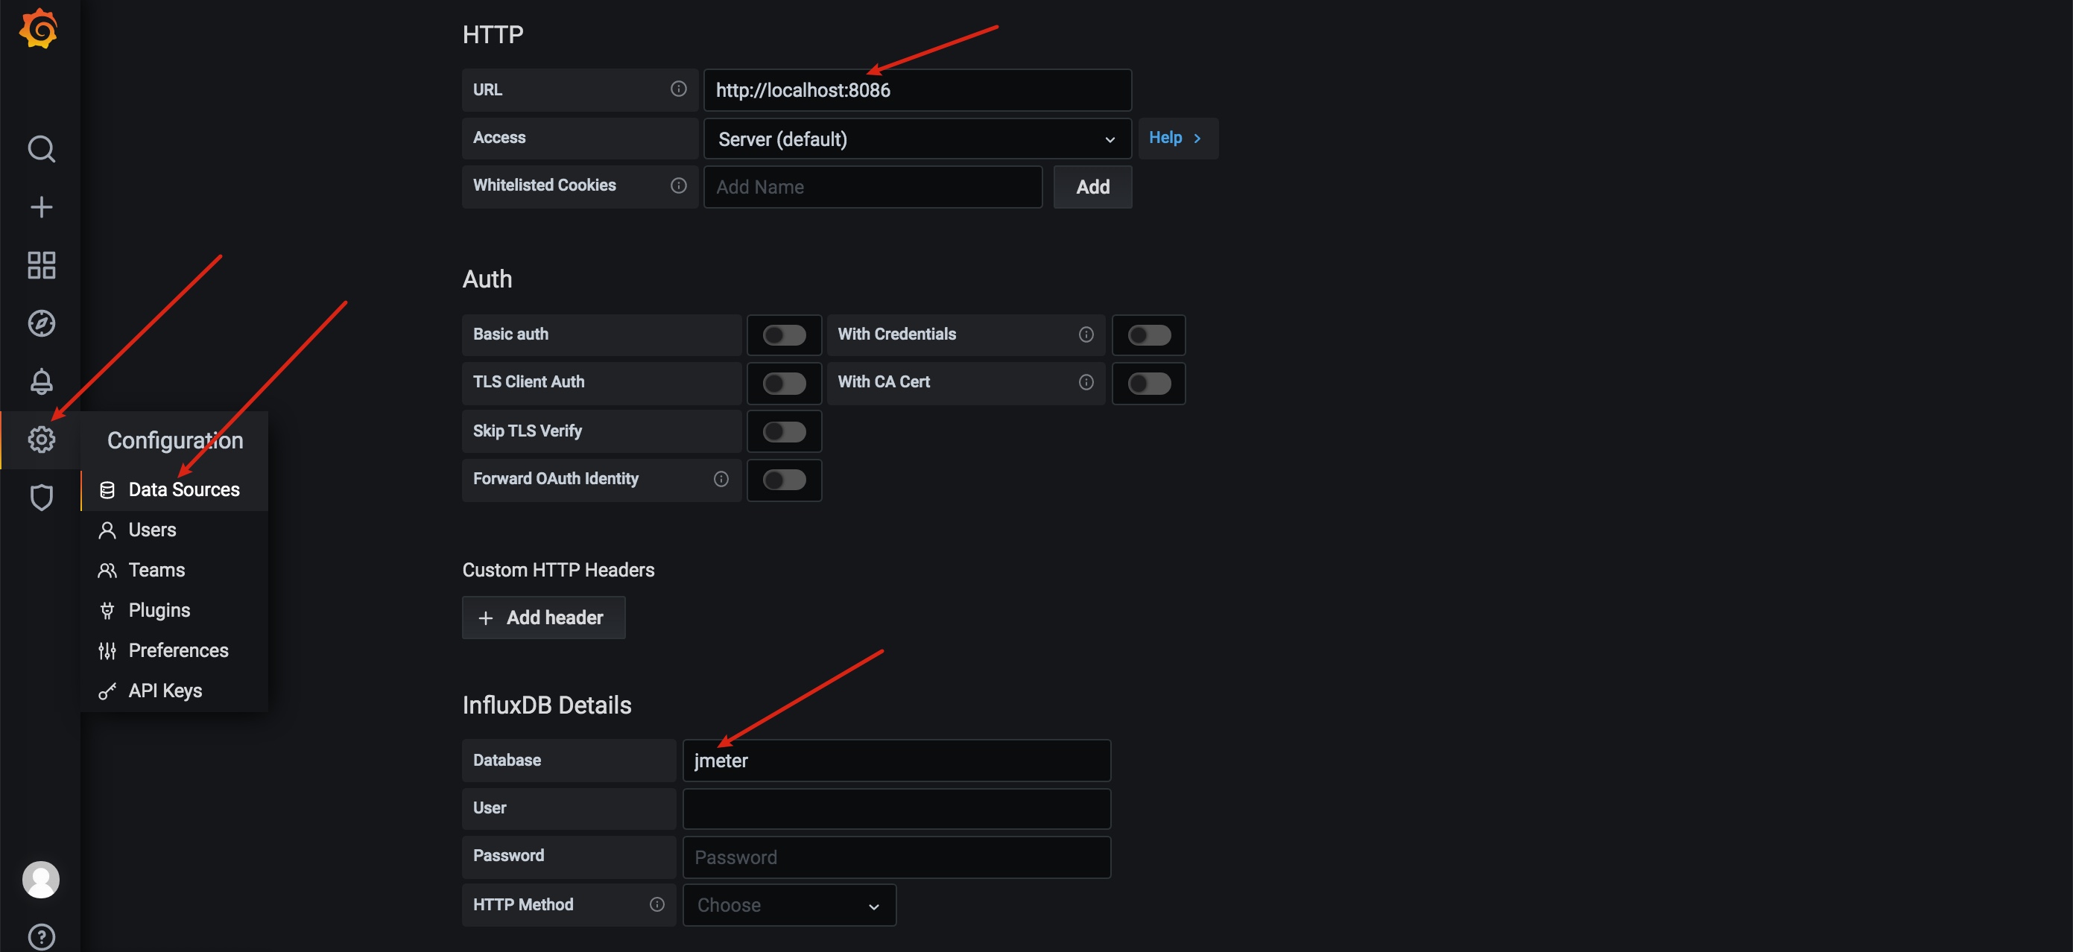Click the Grafana logo home icon
This screenshot has width=2073, height=952.
39,30
